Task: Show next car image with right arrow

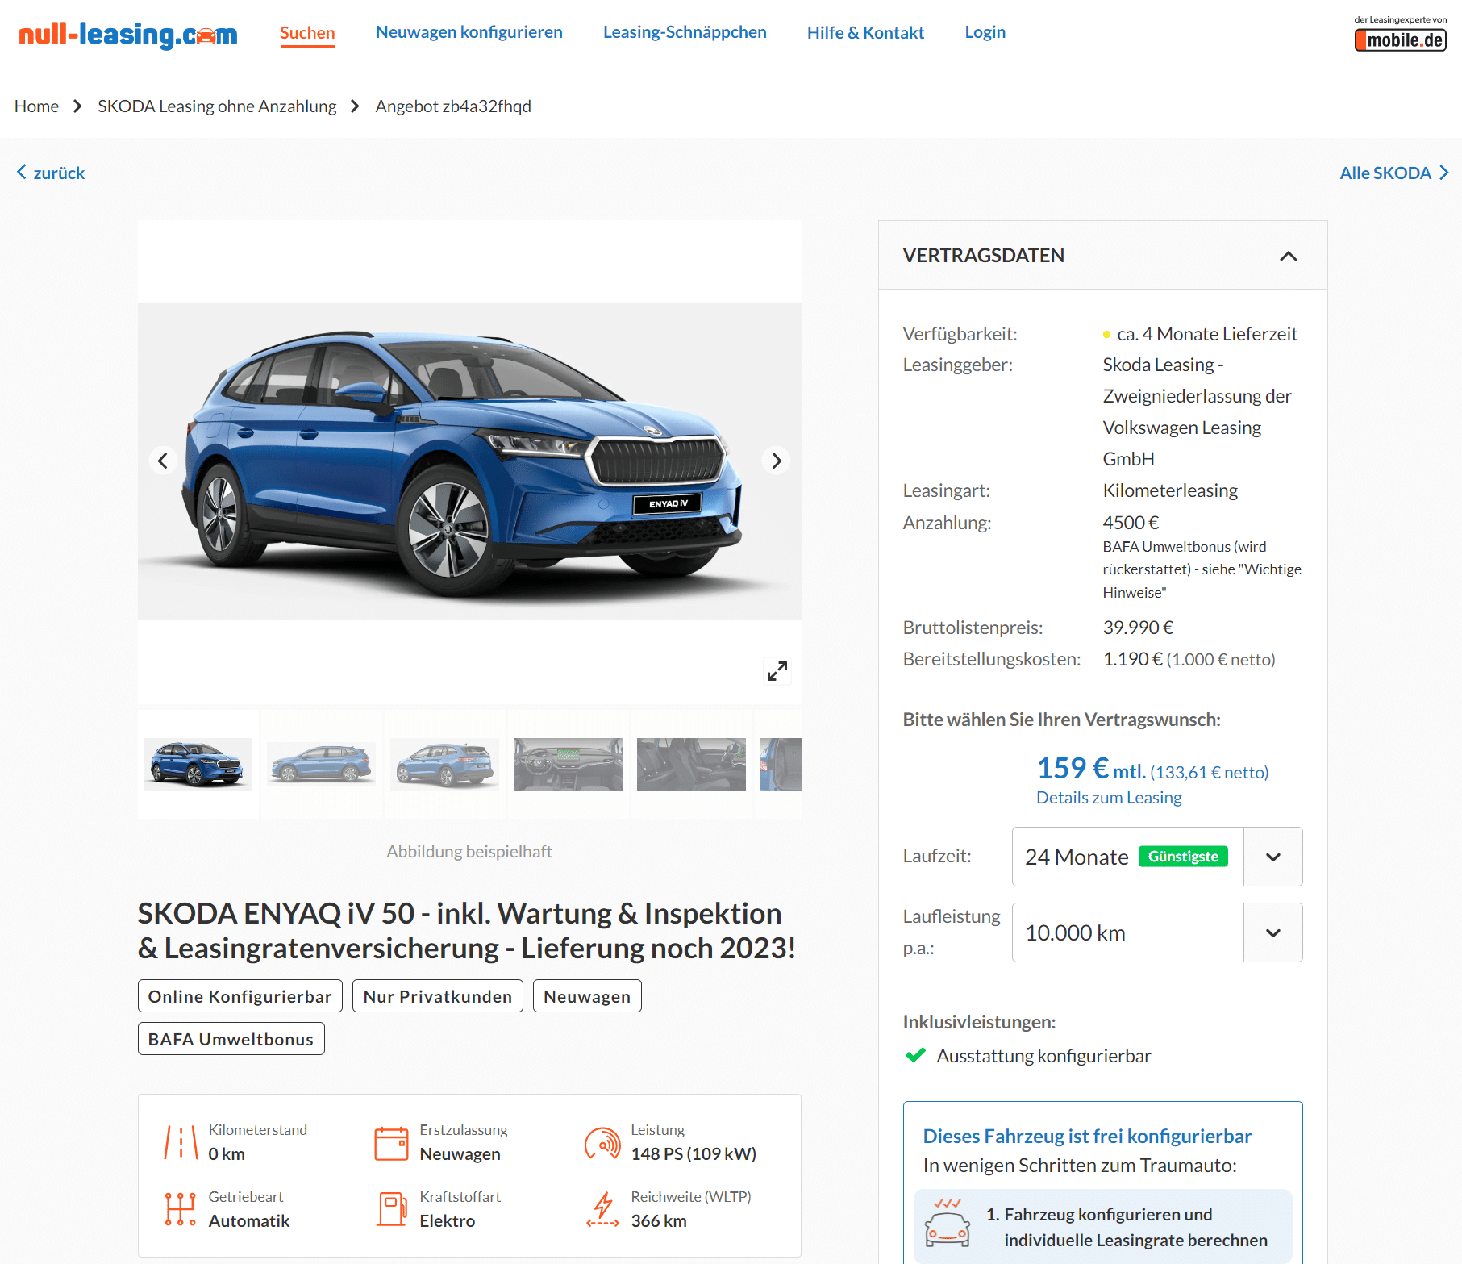Action: (776, 461)
